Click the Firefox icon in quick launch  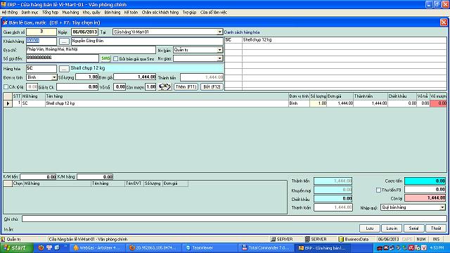41,247
